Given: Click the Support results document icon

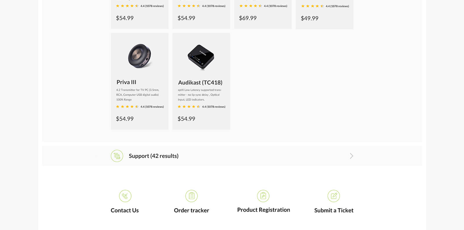Looking at the screenshot, I should click(x=117, y=156).
